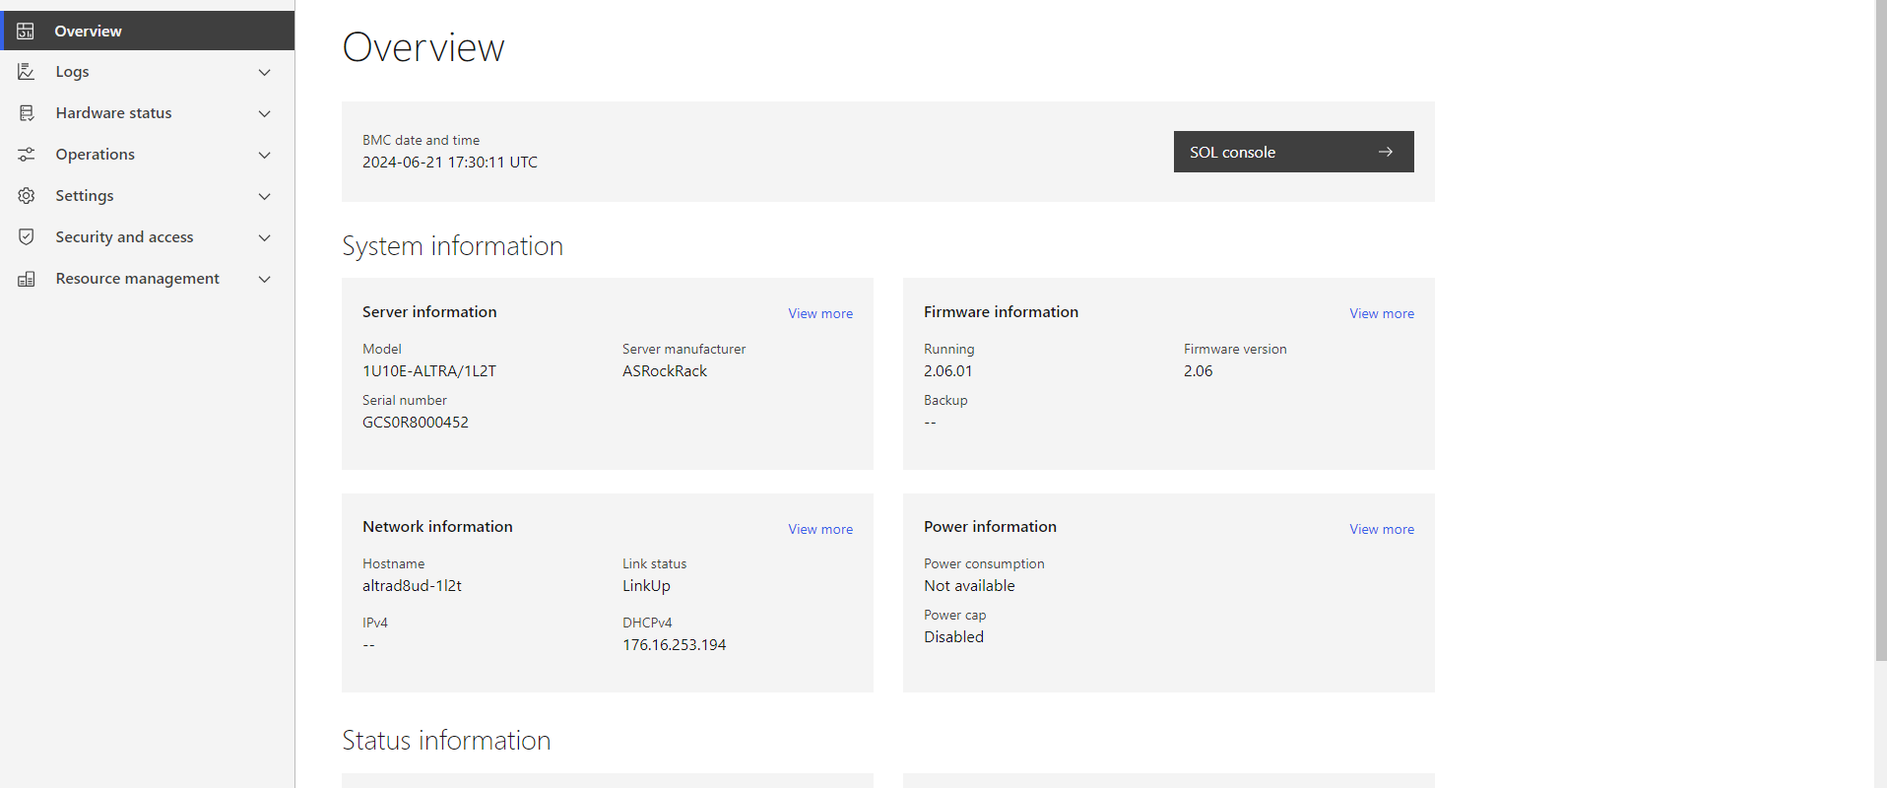Click the Security and access shield icon

[27, 237]
